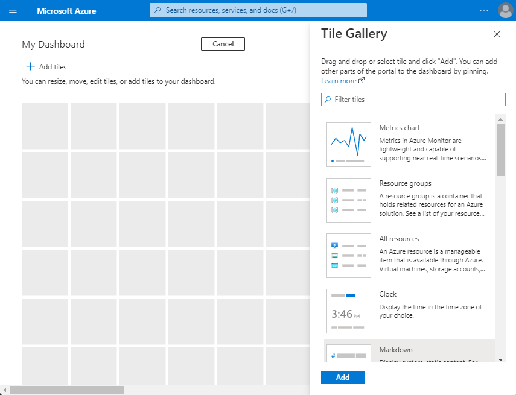Viewport: 516px width, 395px height.
Task: Click the Learn more external link
Action: point(343,81)
